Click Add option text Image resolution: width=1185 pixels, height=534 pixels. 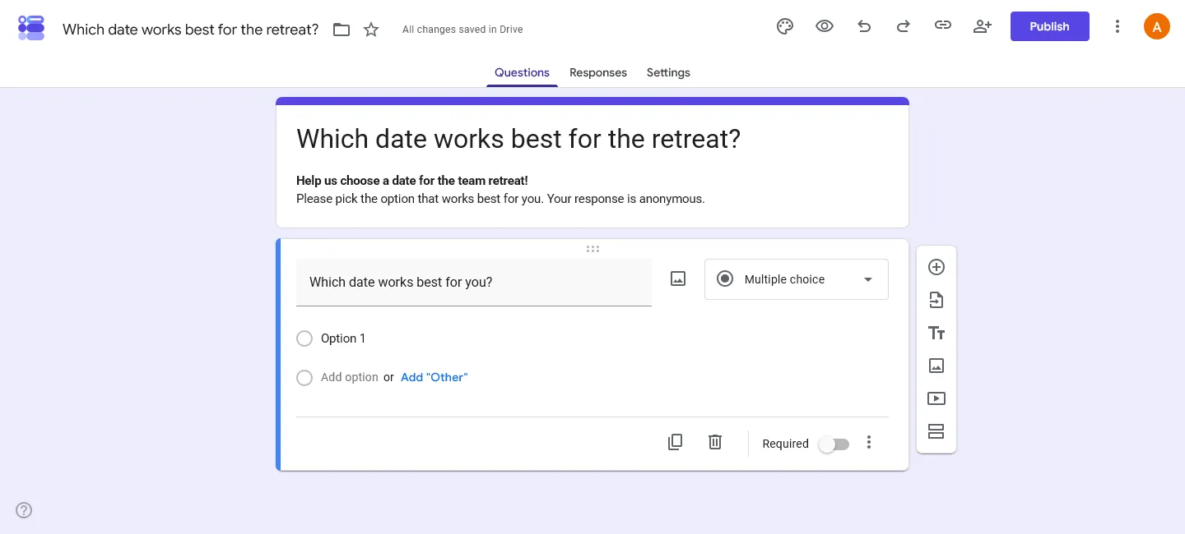click(350, 377)
